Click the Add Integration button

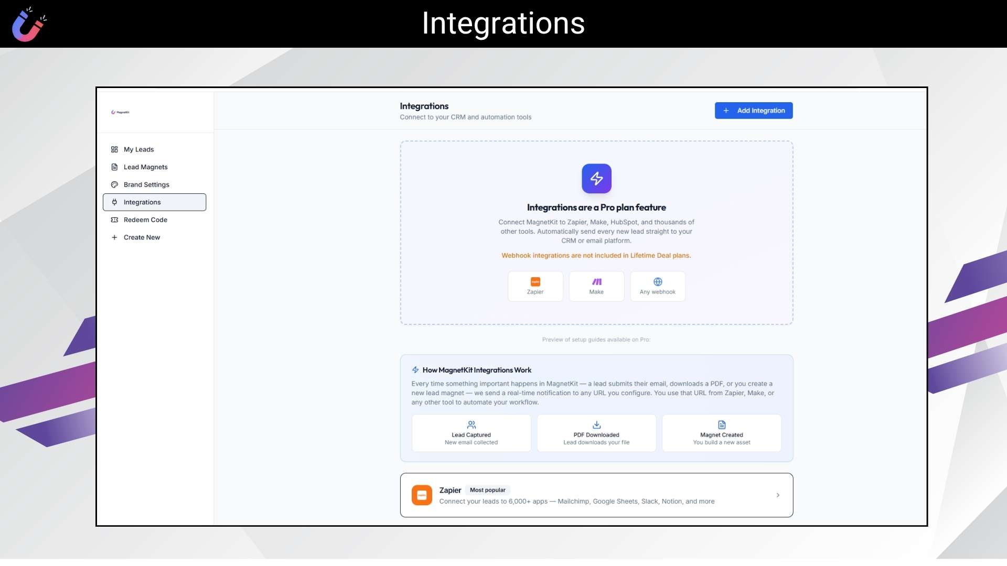point(754,111)
